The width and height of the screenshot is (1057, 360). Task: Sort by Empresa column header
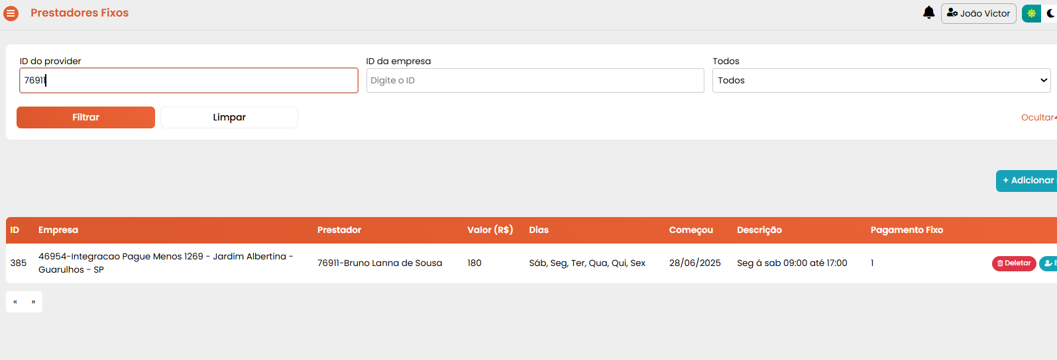pos(58,230)
